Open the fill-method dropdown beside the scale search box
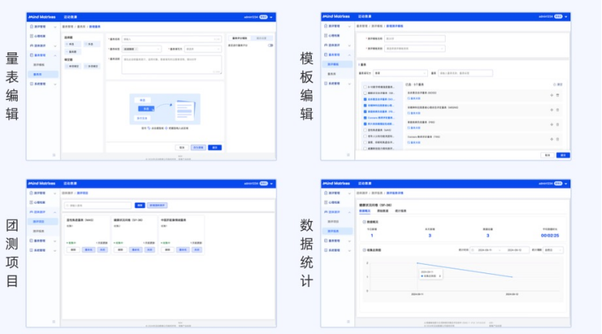 tap(400, 73)
